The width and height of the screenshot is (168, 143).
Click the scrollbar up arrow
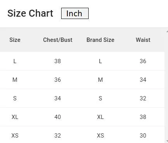click(167, 31)
